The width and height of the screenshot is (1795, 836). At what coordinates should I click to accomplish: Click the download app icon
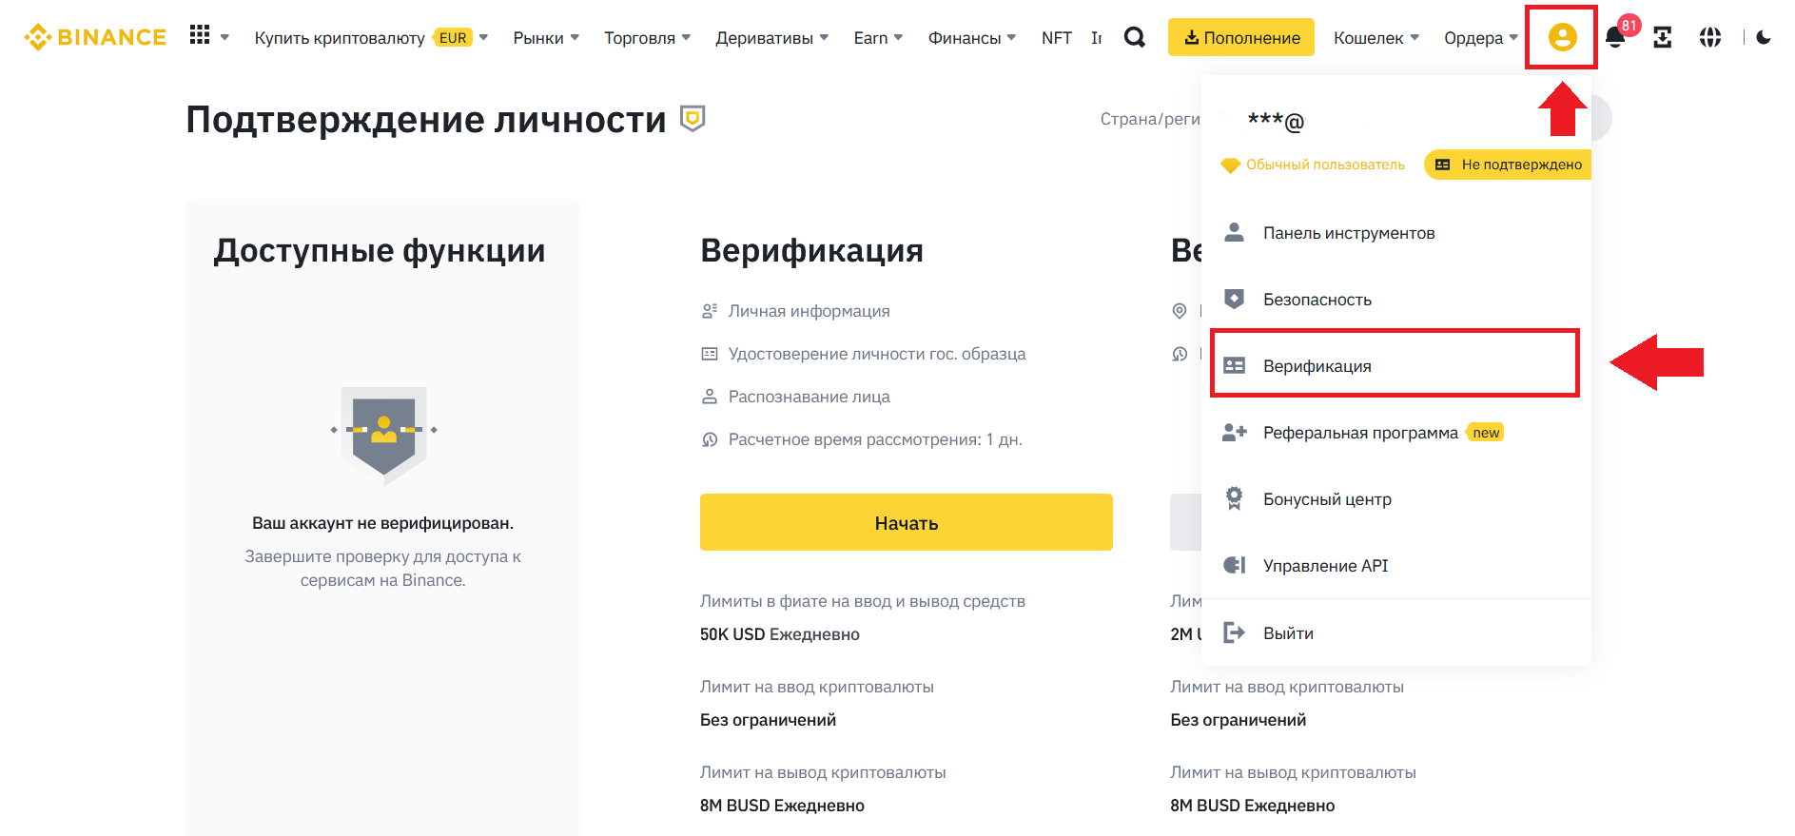click(x=1662, y=37)
